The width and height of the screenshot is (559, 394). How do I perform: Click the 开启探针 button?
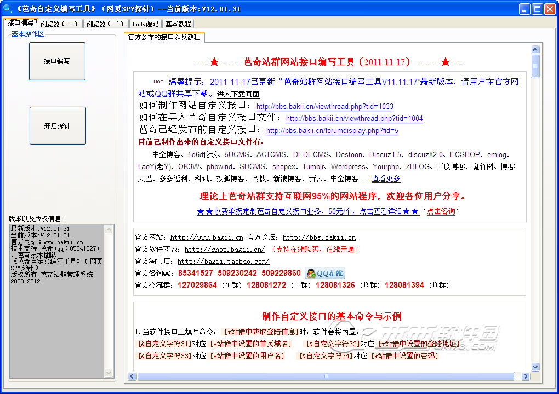(58, 126)
